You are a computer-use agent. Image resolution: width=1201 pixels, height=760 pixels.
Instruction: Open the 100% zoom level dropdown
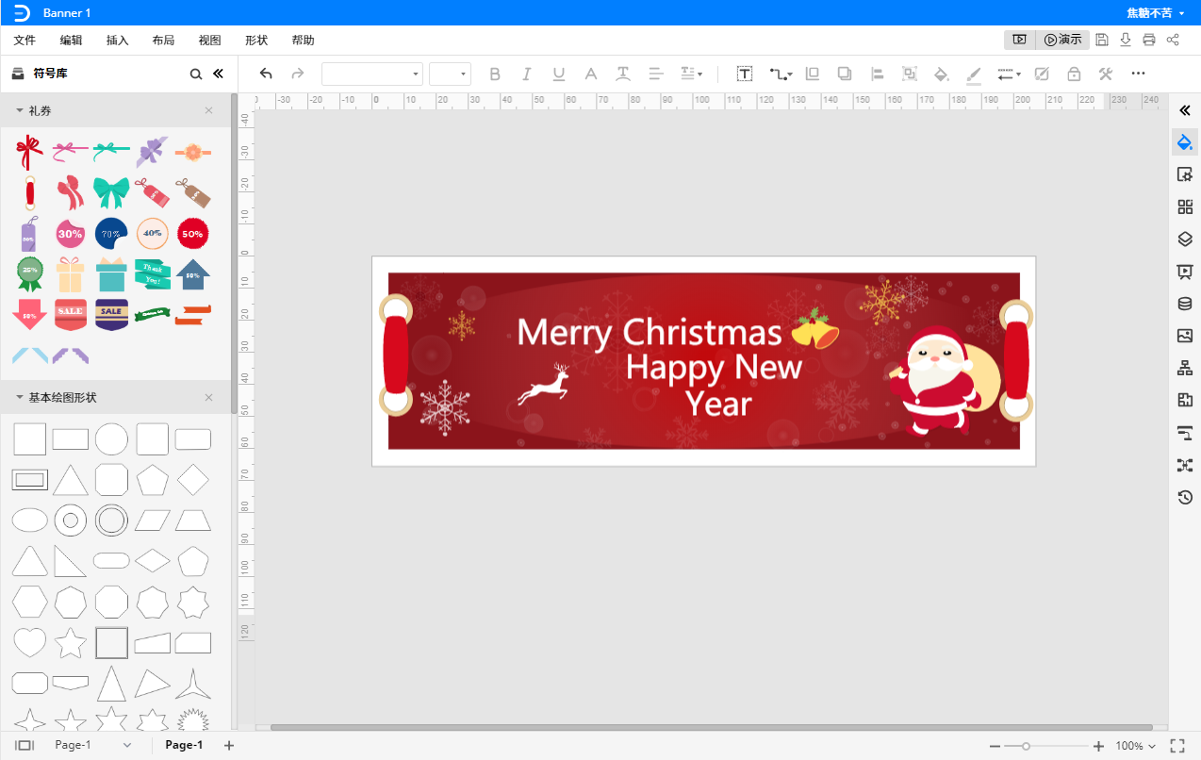click(1136, 746)
